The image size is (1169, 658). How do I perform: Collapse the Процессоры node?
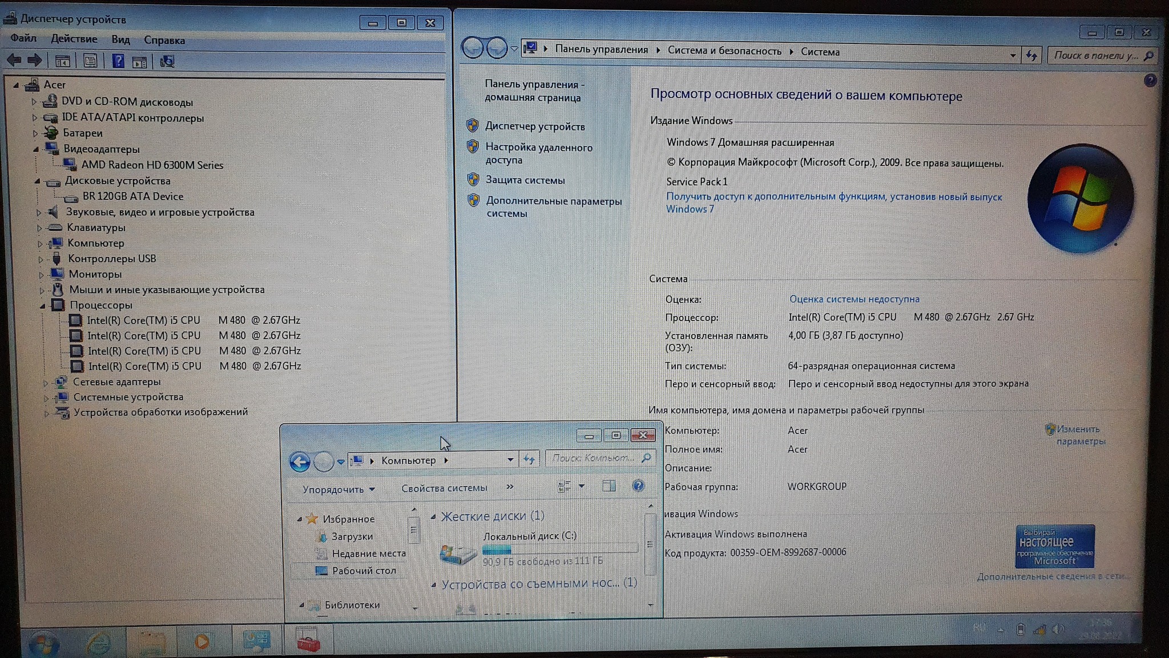coord(42,306)
